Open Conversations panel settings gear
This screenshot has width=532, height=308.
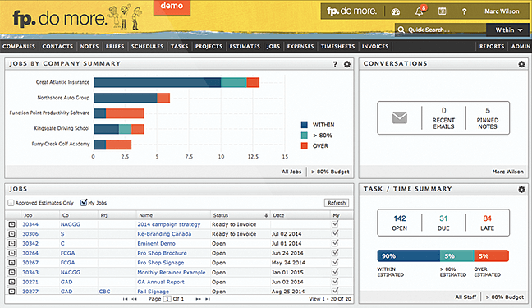521,64
